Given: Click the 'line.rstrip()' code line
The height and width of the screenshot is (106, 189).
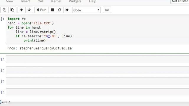Looking at the screenshot, I should 36,32.
